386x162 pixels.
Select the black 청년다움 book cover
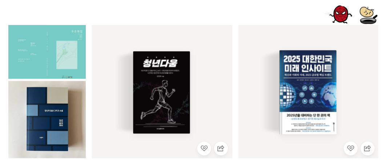tap(161, 92)
